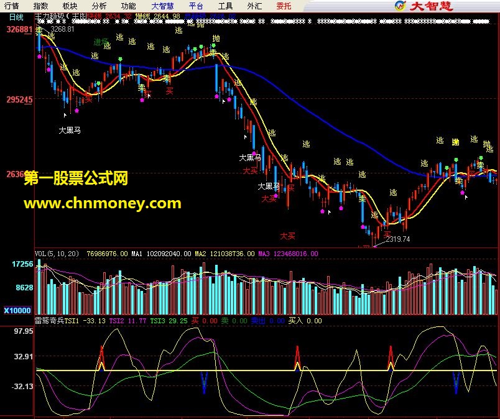Click the magenta MA3 123468016.00 readout
This screenshot has height=419, width=500.
click(288, 254)
